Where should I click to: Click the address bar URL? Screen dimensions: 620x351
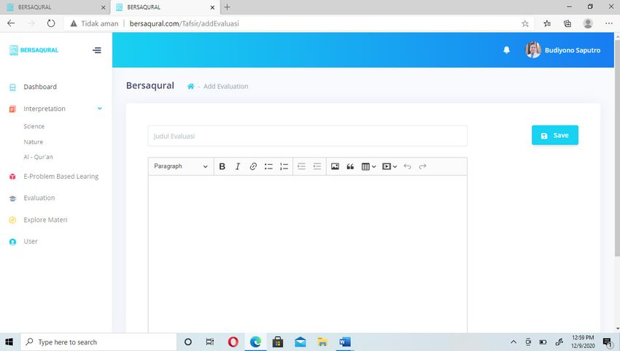point(185,24)
